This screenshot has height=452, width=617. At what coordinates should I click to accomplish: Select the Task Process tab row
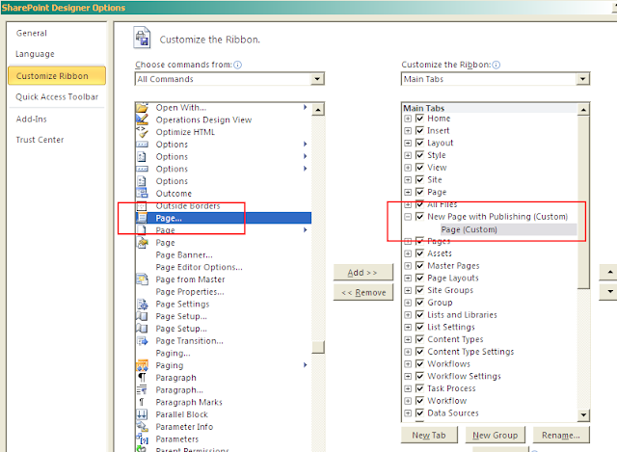pyautogui.click(x=451, y=388)
